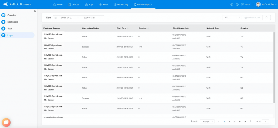Click the table vertical scrollbar

[x=274, y=68]
